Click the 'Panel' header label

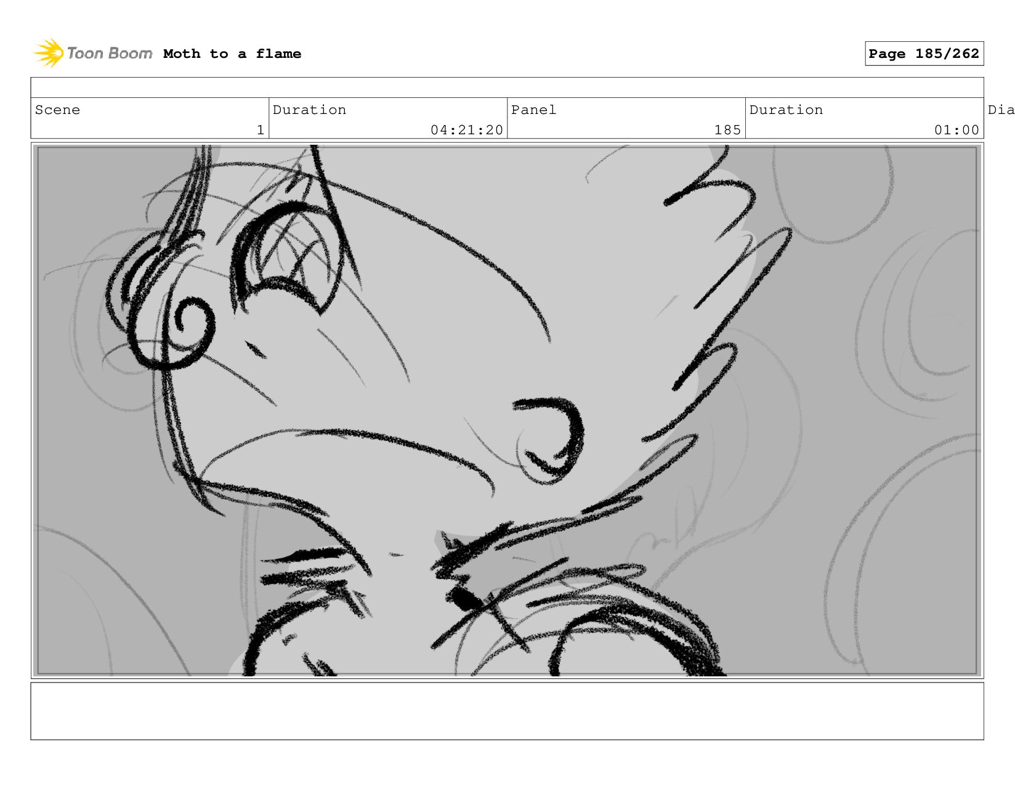[x=533, y=110]
